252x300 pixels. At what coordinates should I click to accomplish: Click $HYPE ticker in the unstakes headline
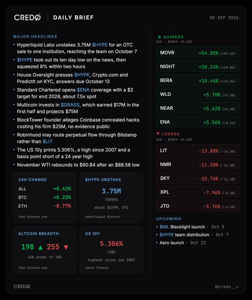(100, 45)
